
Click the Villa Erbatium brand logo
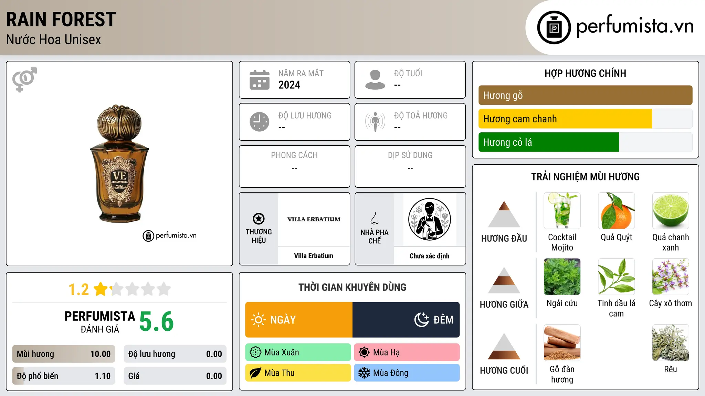314,219
